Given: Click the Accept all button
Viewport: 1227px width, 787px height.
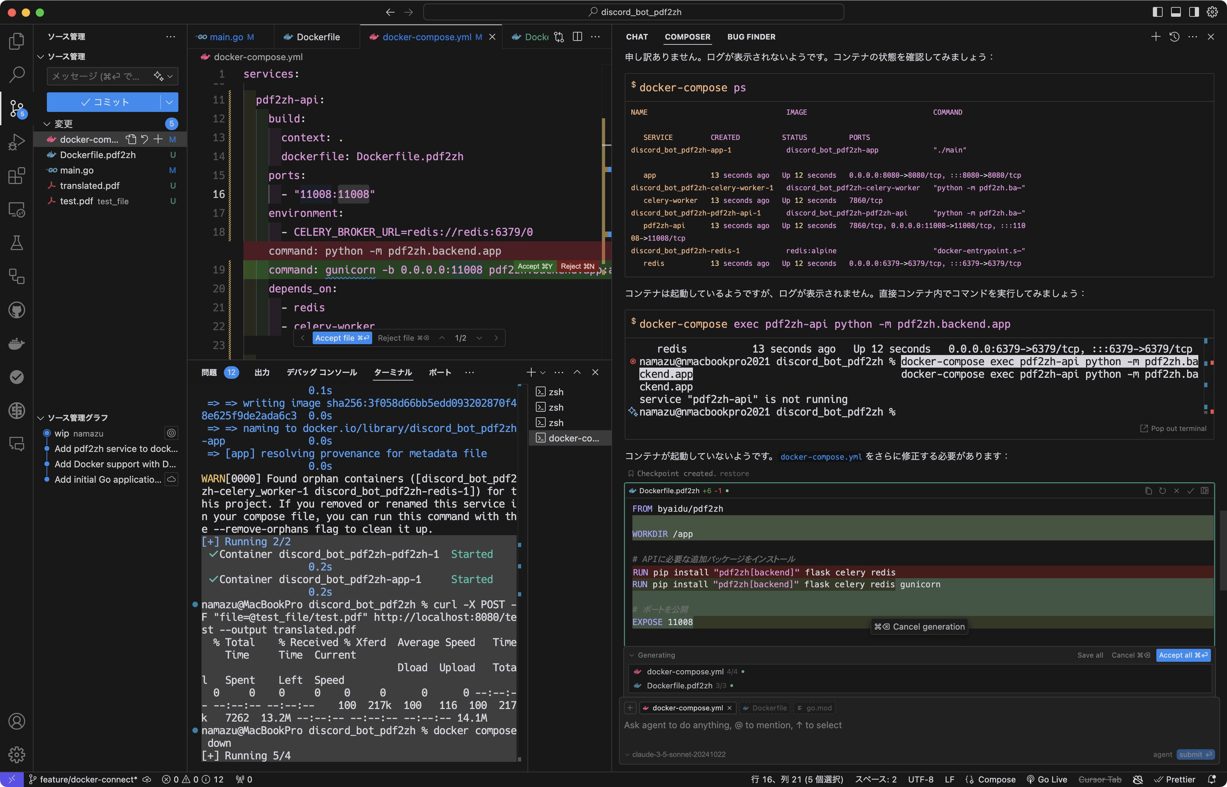Looking at the screenshot, I should pos(1183,655).
